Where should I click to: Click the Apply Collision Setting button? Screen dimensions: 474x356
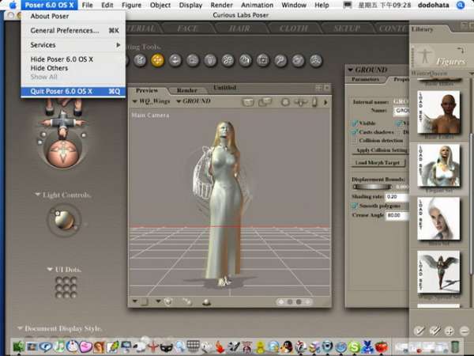click(x=380, y=150)
